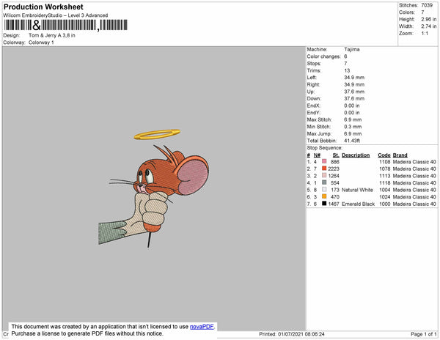
Task: Click the golden halo in the design
Action: (157, 134)
